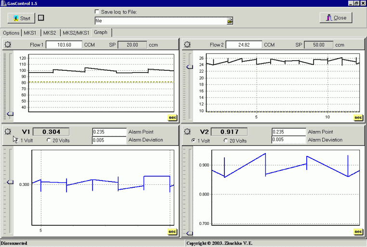Click the log file name text field
The width and height of the screenshot is (367, 247).
tap(160, 21)
